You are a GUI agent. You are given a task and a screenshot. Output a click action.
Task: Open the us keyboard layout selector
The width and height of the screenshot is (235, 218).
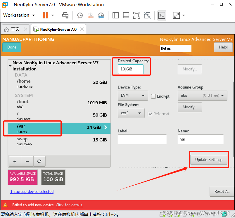[x=175, y=49]
